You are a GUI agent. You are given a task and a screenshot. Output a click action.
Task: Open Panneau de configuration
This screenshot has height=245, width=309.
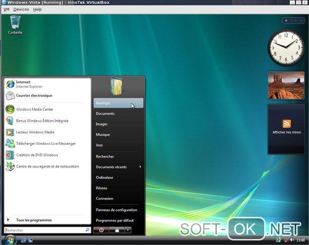(116, 210)
